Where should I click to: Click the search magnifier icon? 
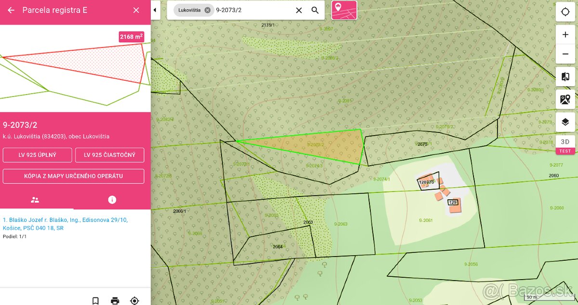point(315,10)
